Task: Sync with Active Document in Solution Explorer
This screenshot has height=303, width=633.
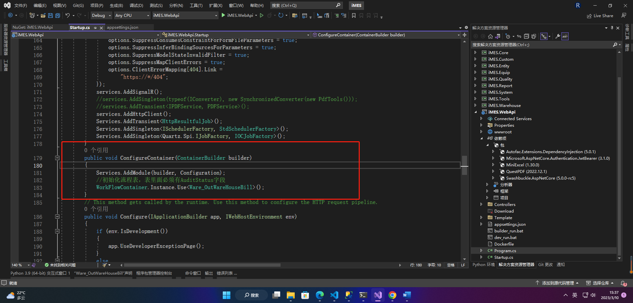Action: click(x=519, y=36)
